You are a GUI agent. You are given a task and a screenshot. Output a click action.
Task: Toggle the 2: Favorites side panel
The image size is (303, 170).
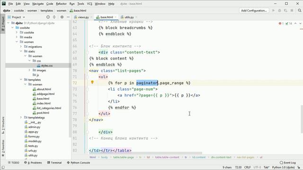[x=3, y=148]
